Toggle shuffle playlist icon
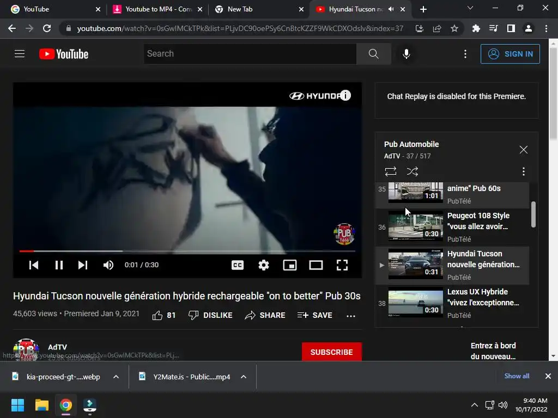The width and height of the screenshot is (558, 418). (413, 171)
